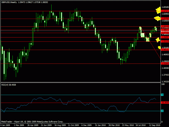Select the horizontal red line at 1.67372
The height and width of the screenshot is (127, 169).
80,11
